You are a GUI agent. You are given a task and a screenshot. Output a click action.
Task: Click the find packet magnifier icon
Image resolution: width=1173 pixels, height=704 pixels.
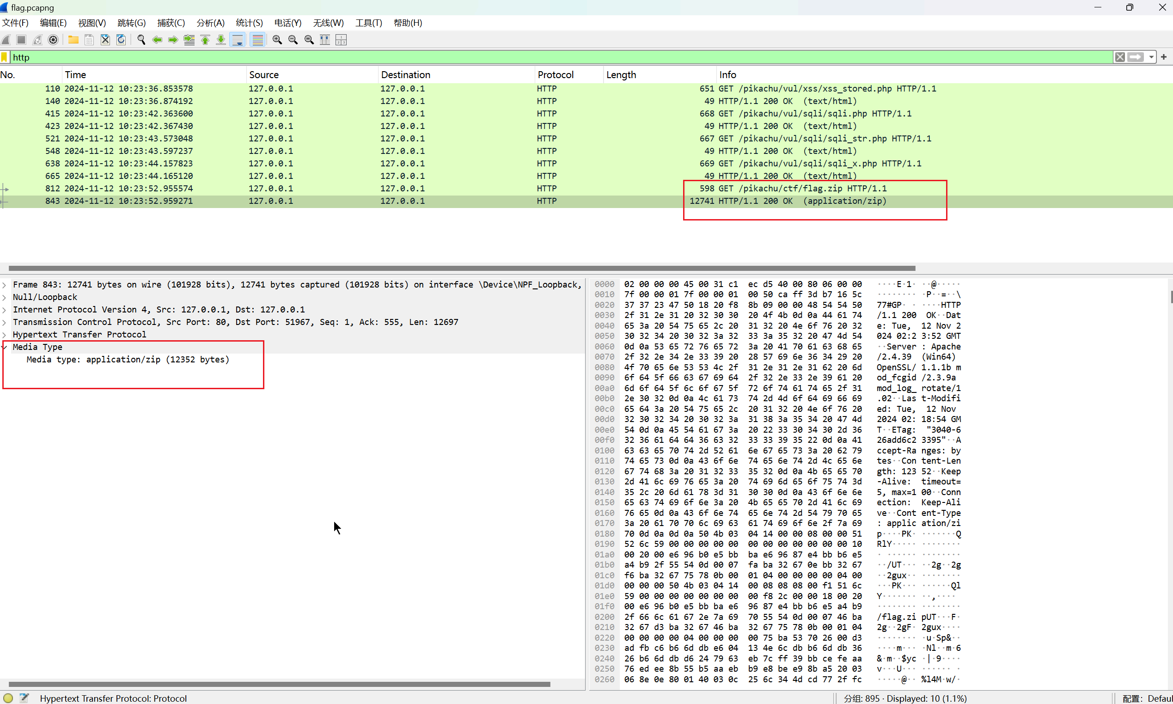[x=141, y=40]
